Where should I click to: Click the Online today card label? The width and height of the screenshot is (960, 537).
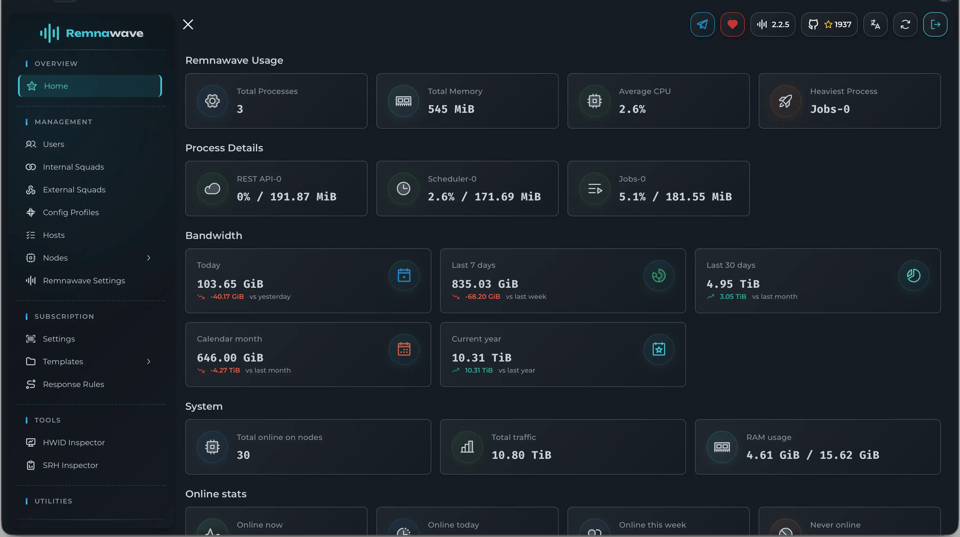coord(453,525)
